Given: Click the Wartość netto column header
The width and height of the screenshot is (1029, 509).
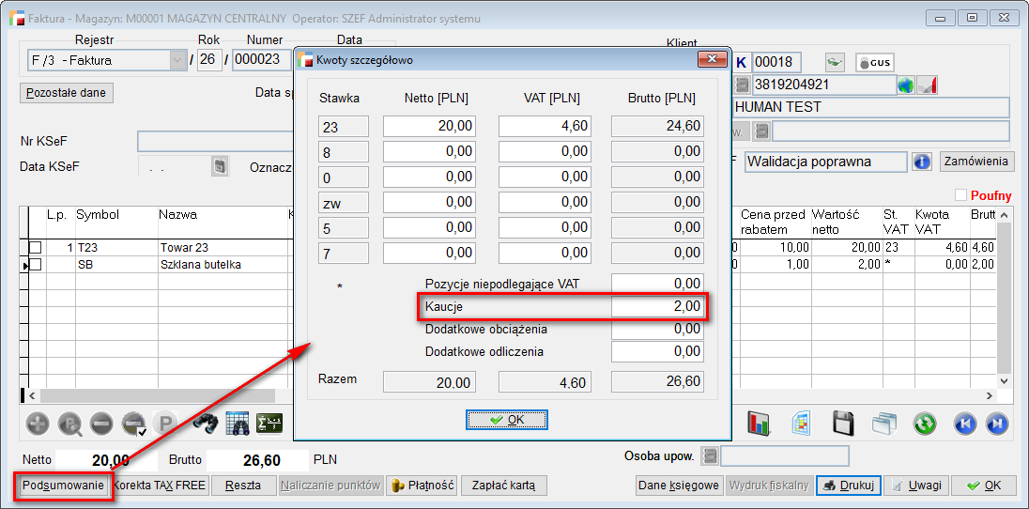Looking at the screenshot, I should (846, 222).
